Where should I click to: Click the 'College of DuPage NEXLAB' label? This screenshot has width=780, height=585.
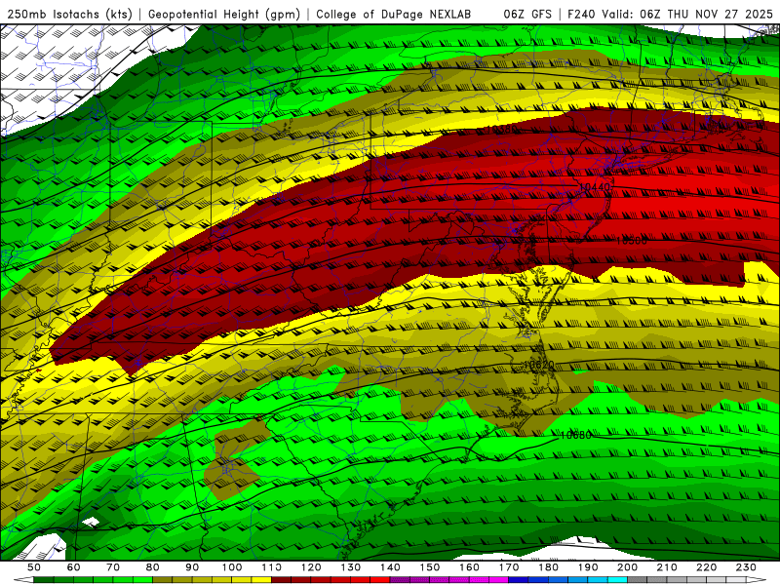[x=394, y=15]
